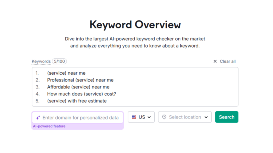Click the location pin icon

coord(164,117)
